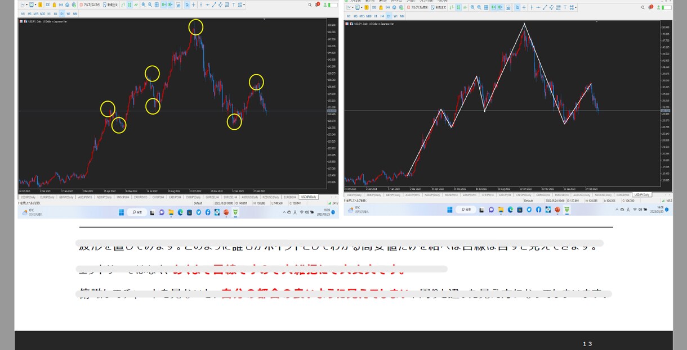This screenshot has width=687, height=350.
Task: Click アルゴリズム取引 button in right window
Action: [418, 7]
